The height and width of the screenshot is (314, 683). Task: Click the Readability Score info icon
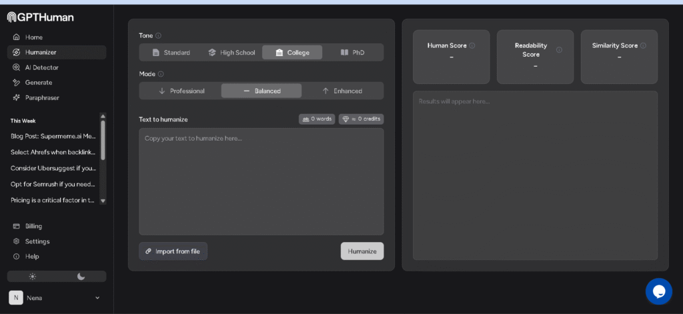tap(559, 50)
